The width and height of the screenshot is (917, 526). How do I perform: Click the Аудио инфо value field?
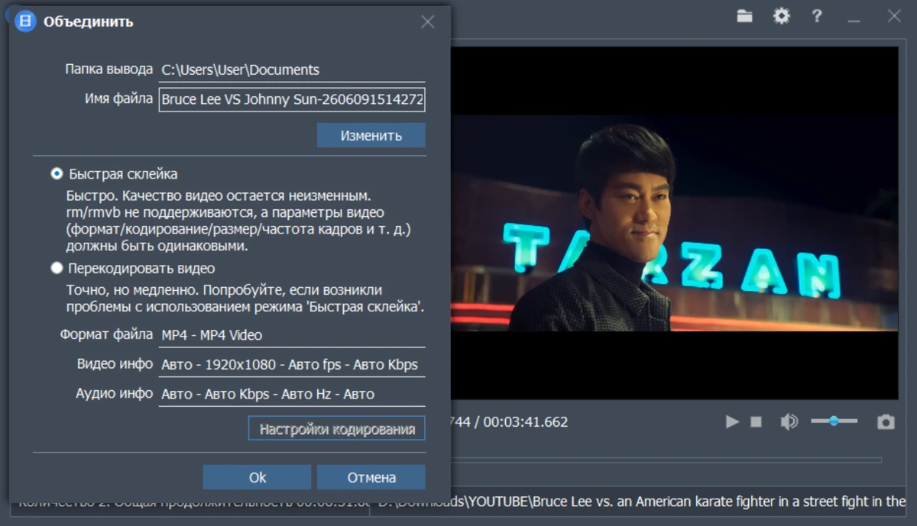click(x=292, y=395)
